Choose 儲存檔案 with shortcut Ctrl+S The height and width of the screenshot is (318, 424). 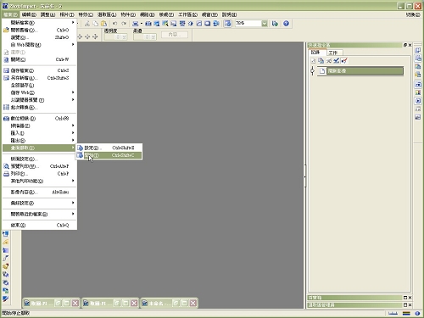coord(40,70)
